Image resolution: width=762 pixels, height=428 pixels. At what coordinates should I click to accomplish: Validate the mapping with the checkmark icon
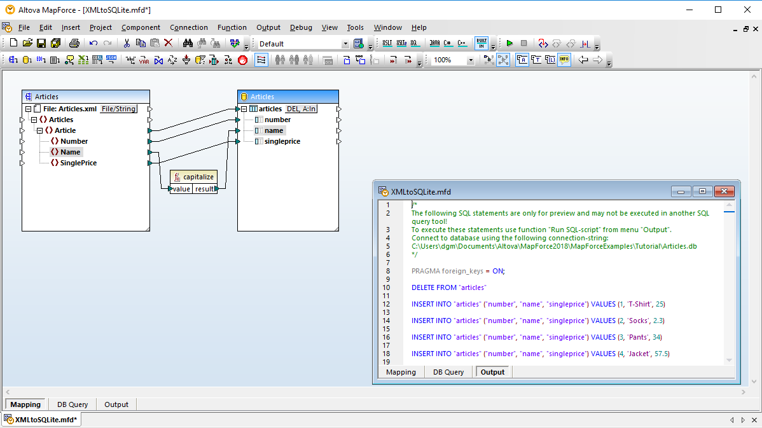(x=235, y=43)
